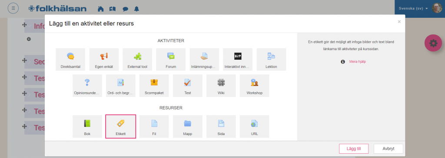Pick the Sida page resource
Screen dimensions: 445x158
click(221, 126)
